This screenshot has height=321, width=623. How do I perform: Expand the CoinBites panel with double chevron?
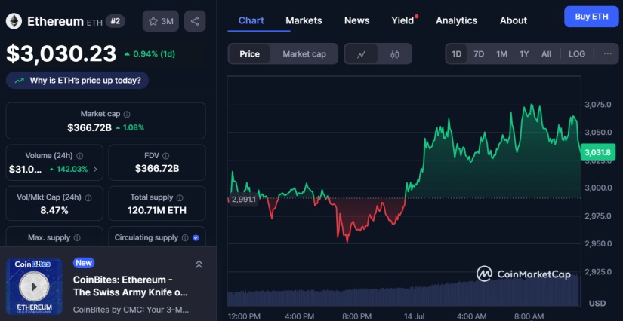[199, 264]
